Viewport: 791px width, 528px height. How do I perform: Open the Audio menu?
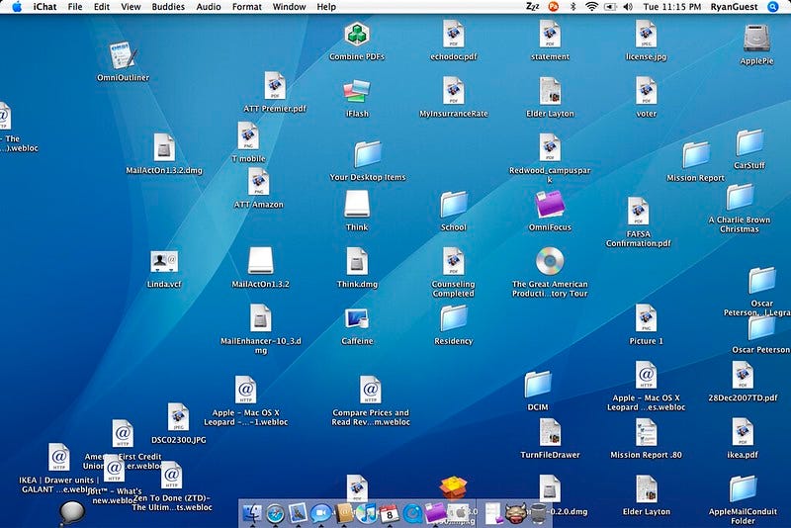[x=209, y=7]
